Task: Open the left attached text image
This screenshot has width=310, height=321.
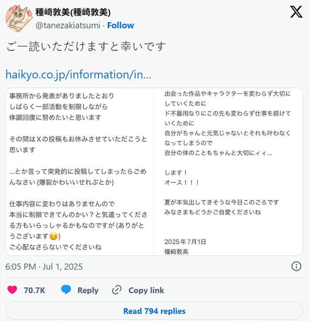Action: pos(80,172)
